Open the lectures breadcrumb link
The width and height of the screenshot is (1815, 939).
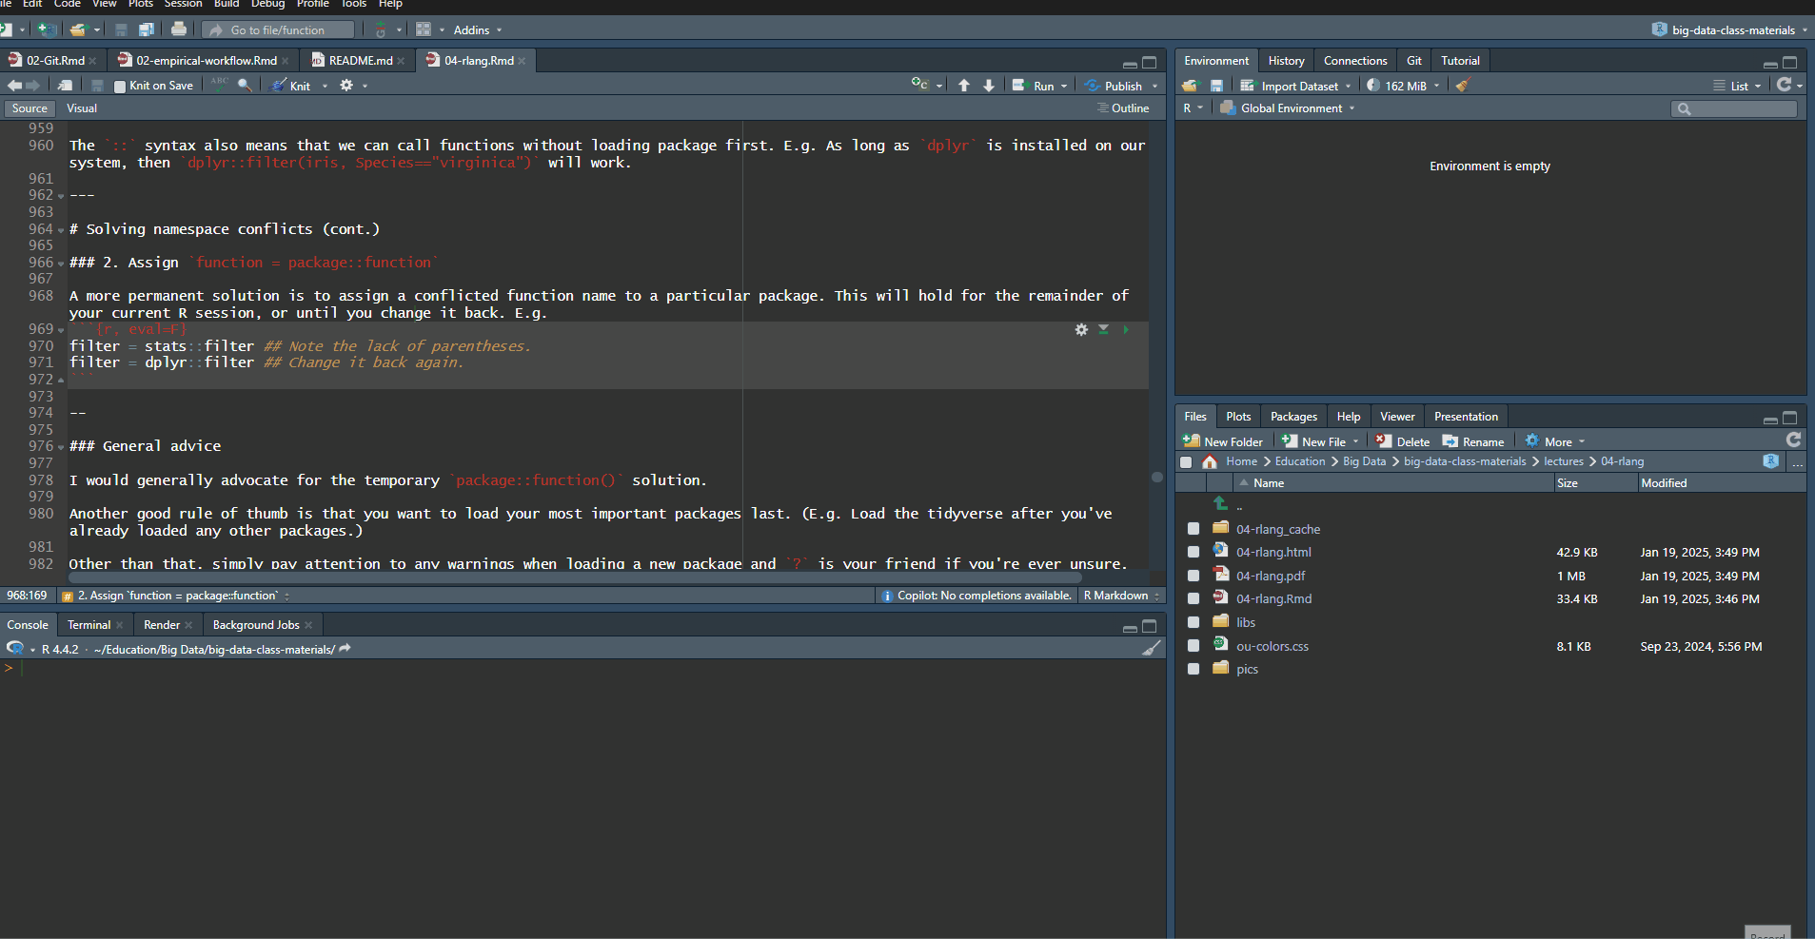coord(1563,461)
